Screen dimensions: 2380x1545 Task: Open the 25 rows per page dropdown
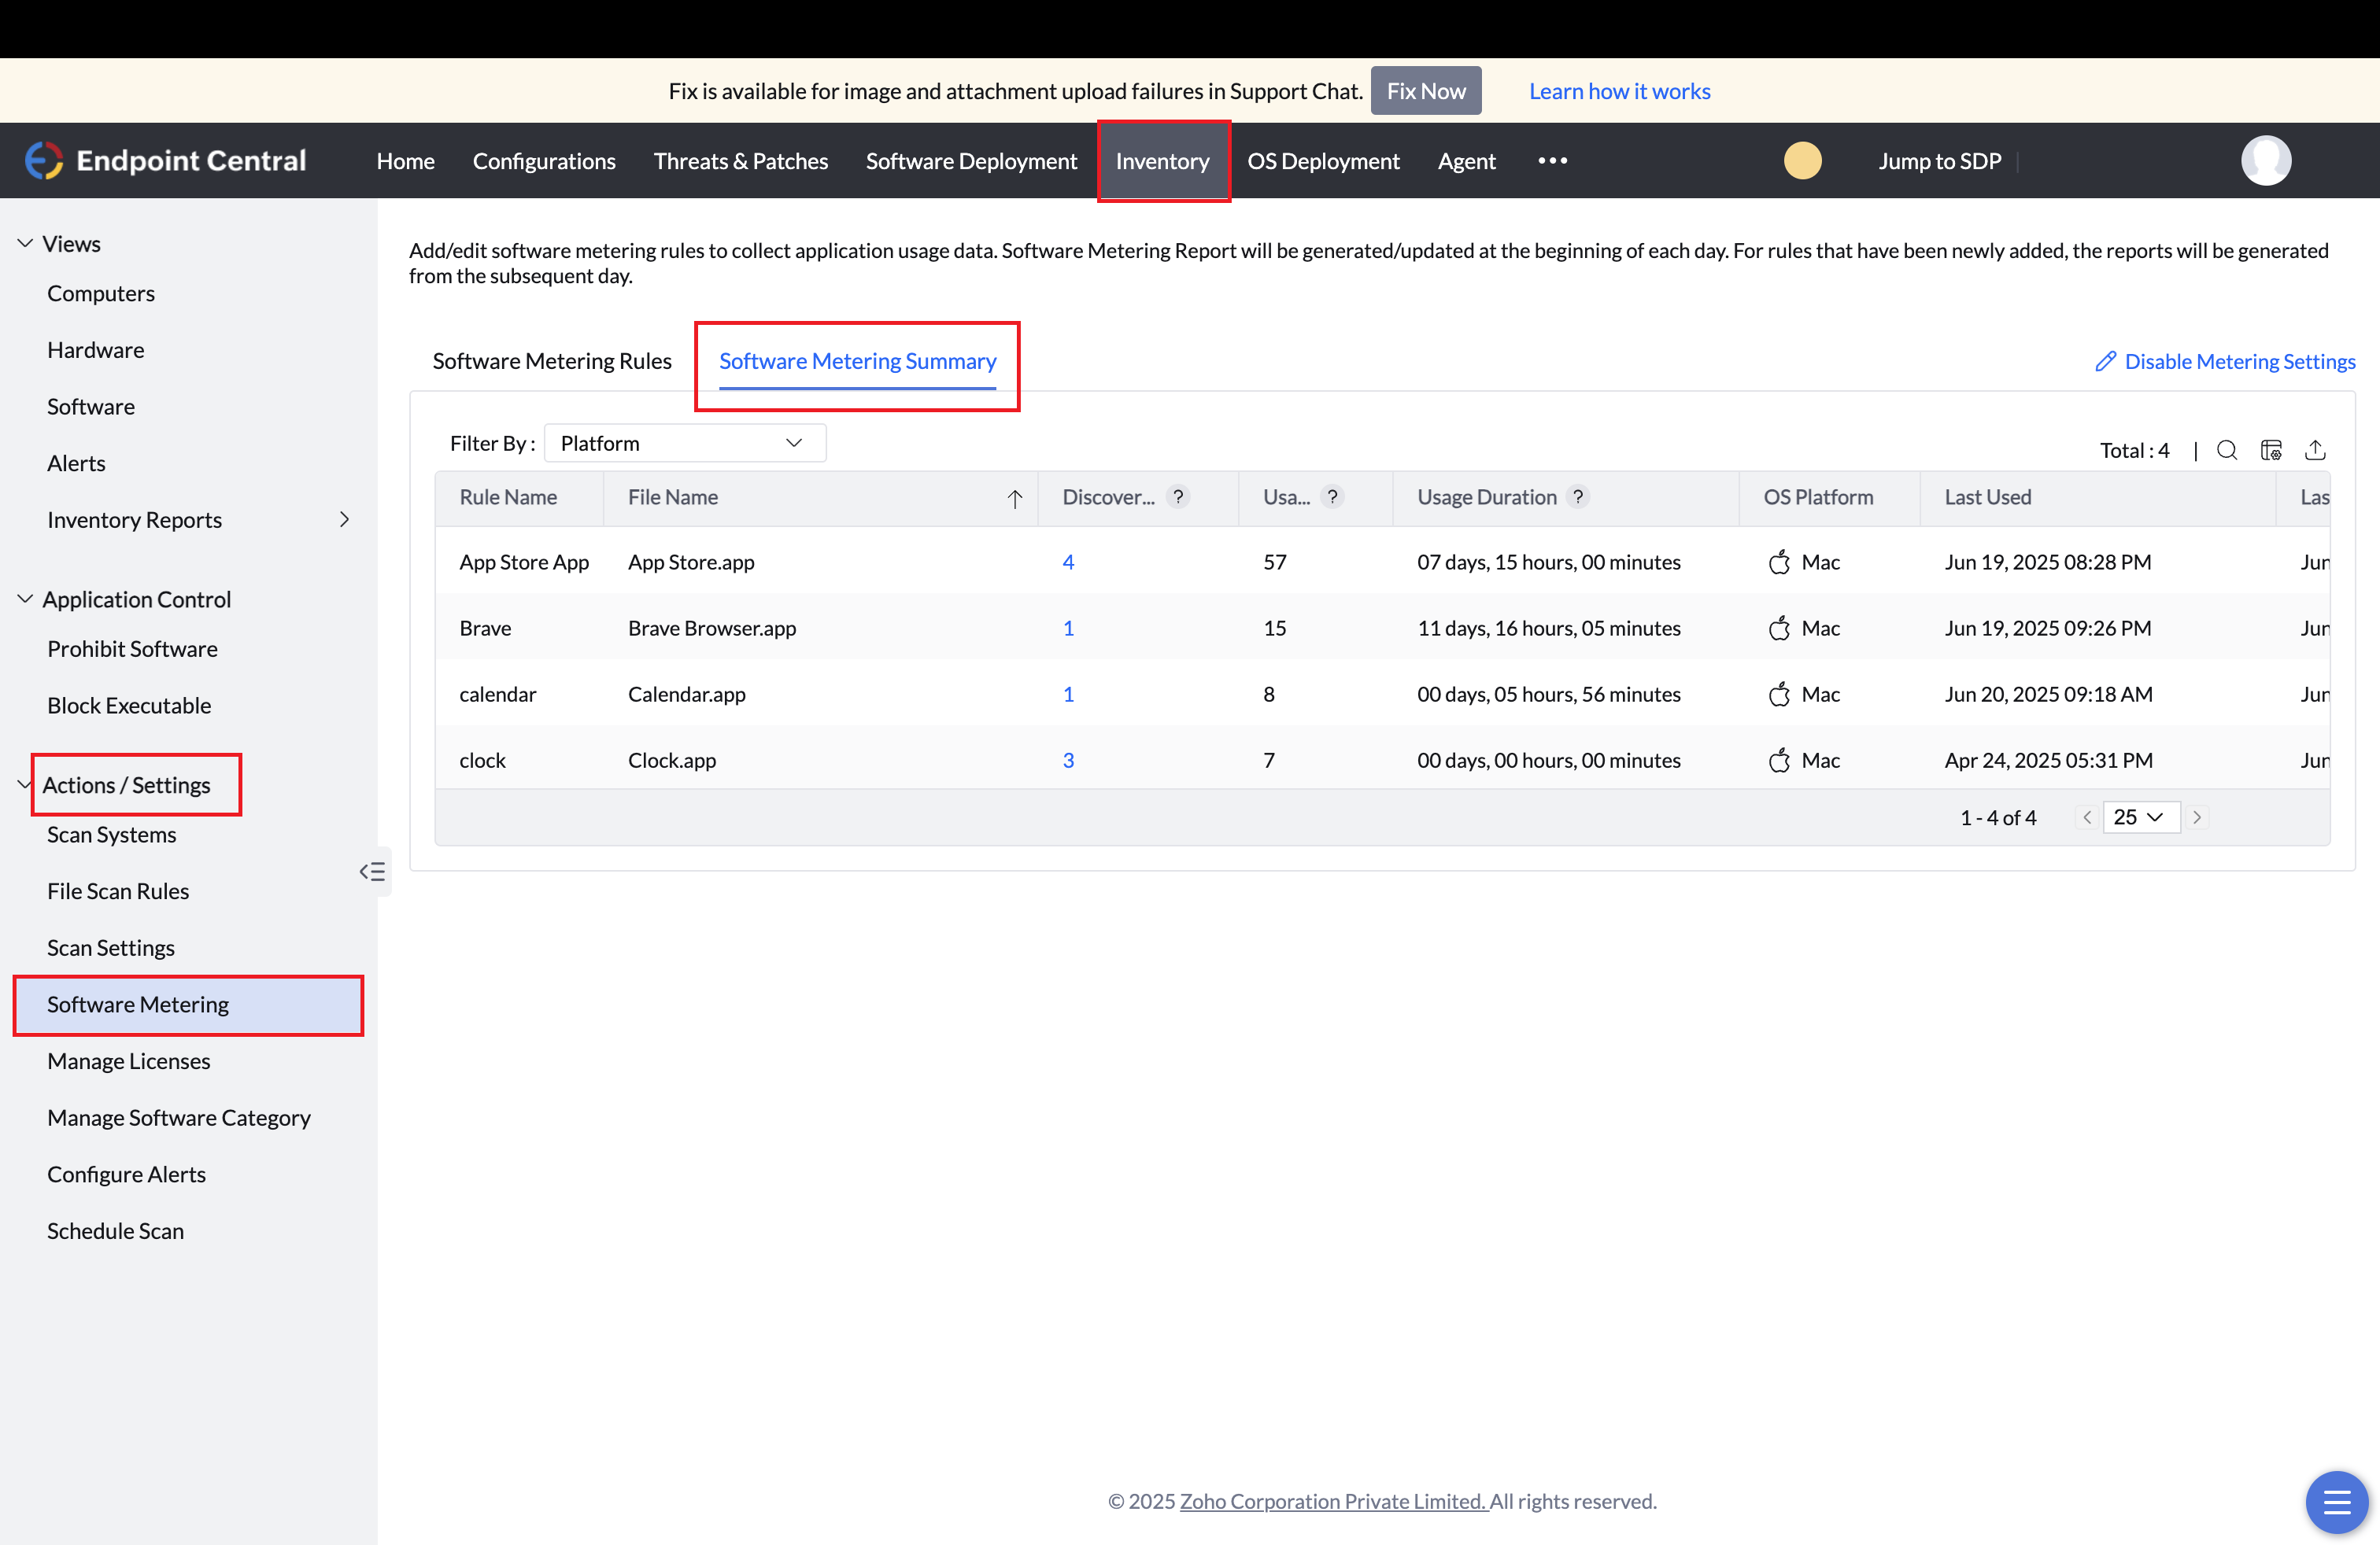2140,817
